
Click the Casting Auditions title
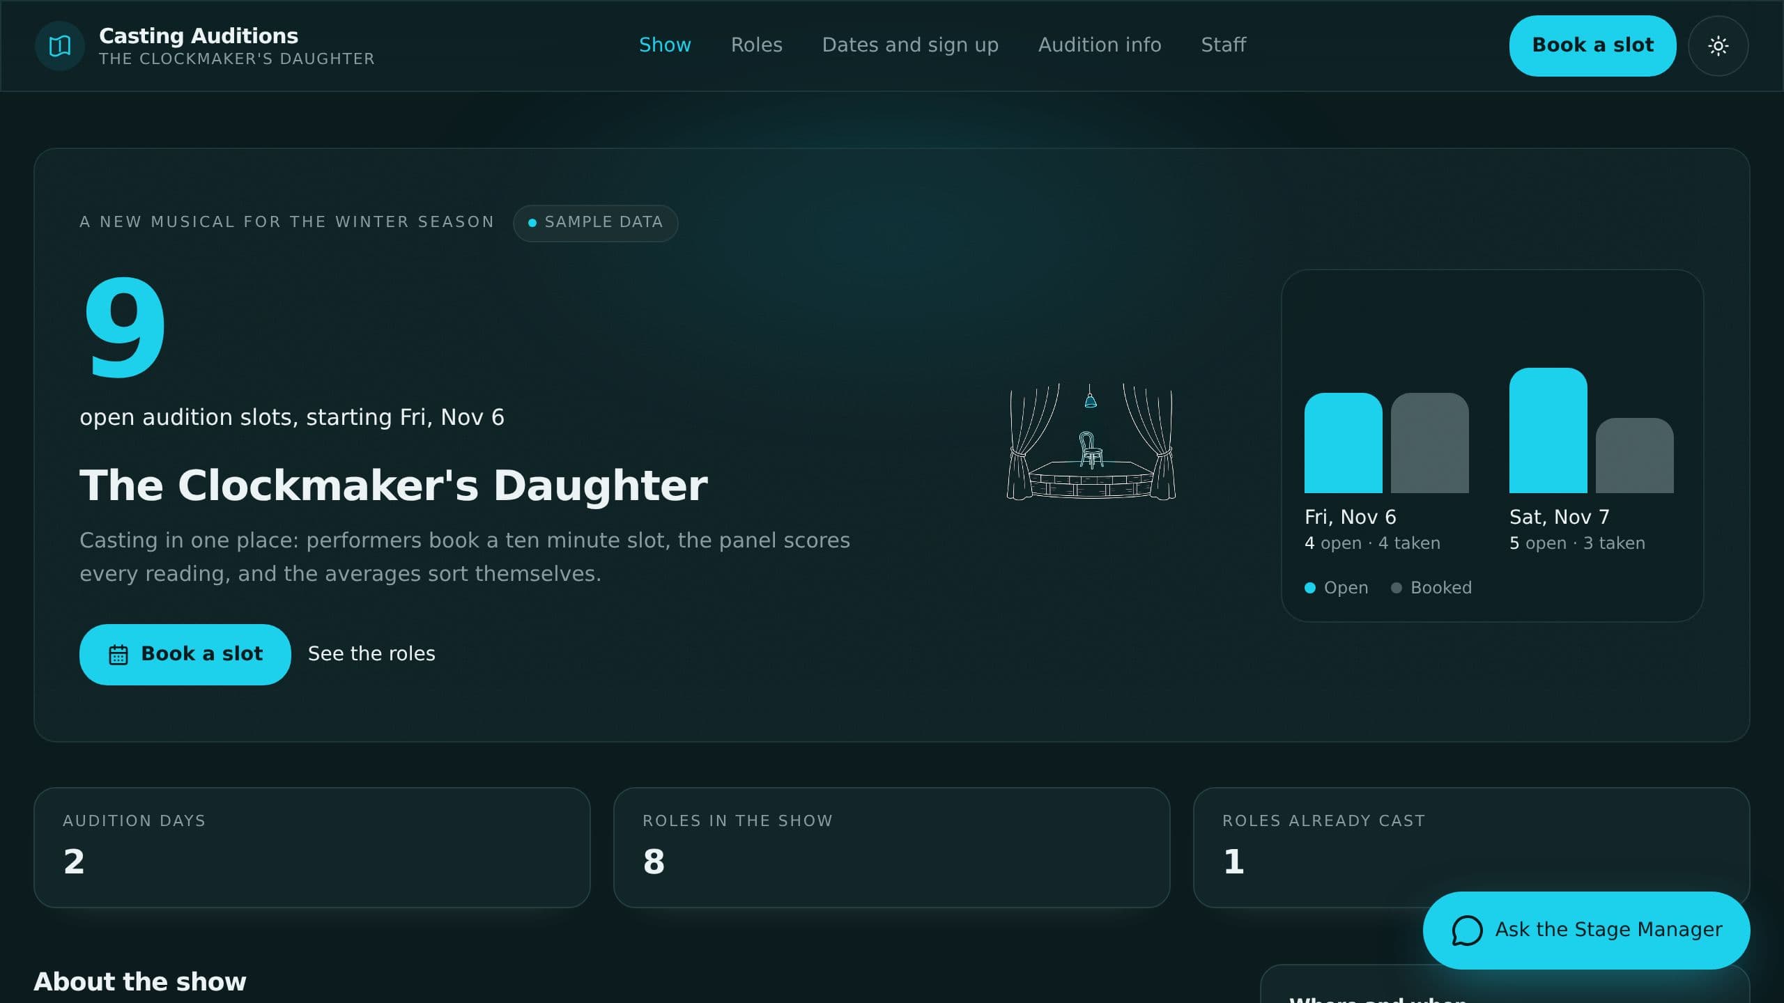(199, 36)
